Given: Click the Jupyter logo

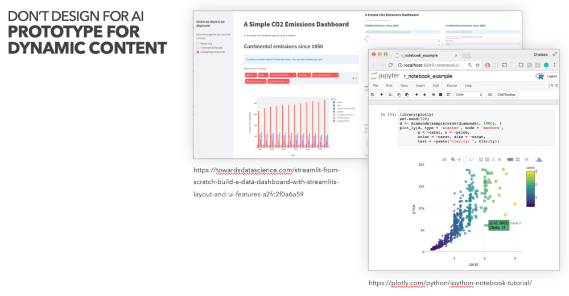Looking at the screenshot, I should click(385, 76).
